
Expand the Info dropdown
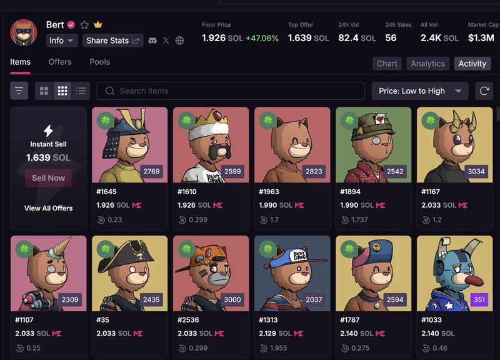[62, 41]
